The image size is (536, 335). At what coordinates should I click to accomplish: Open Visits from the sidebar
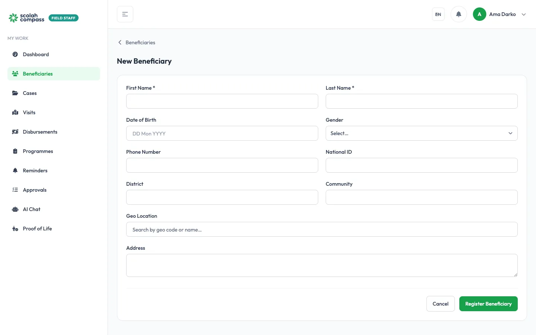point(54,112)
